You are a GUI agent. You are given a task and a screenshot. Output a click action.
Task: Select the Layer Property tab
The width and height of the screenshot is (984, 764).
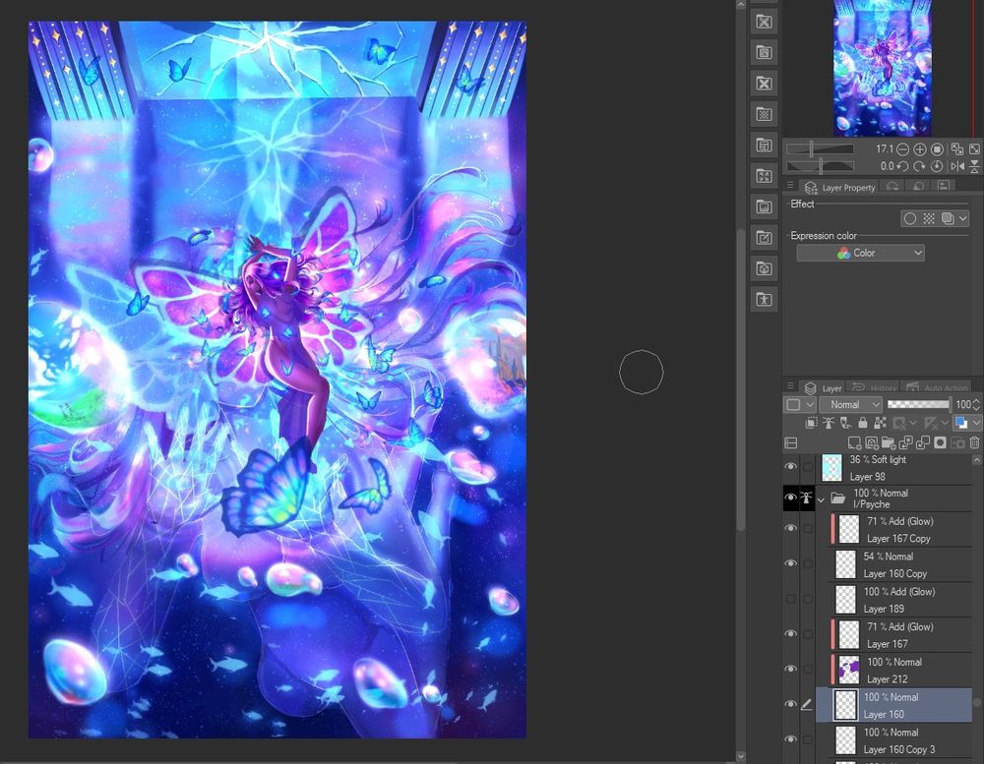tap(839, 187)
